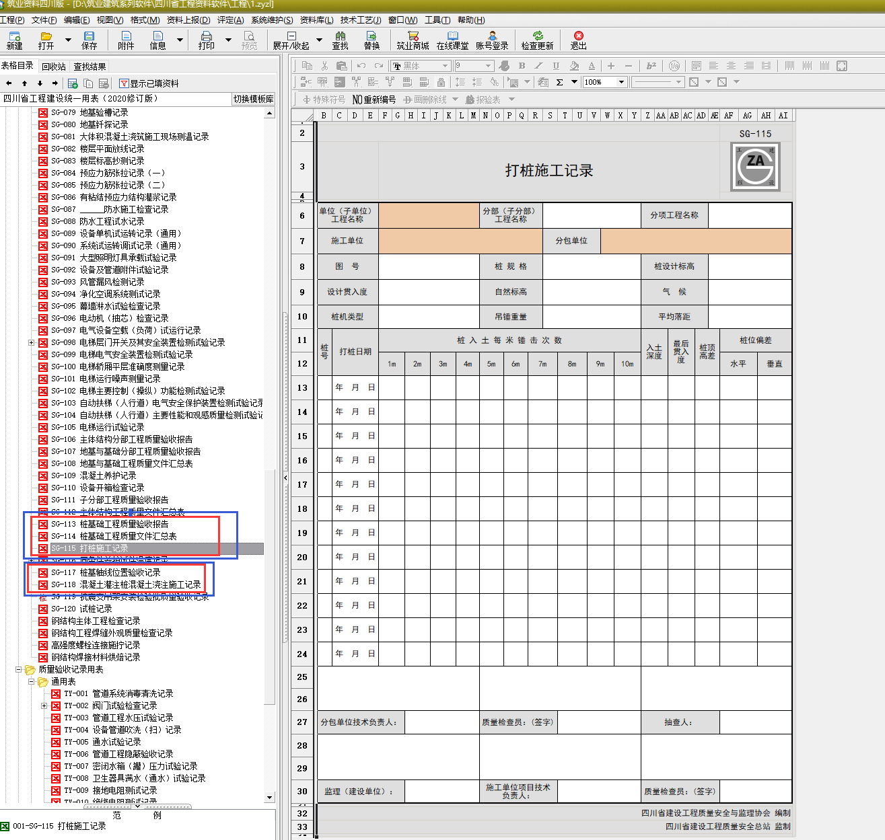Viewport: 885px width, 840px height.
Task: Click the tree panel scrollbar down arrow
Action: [269, 797]
